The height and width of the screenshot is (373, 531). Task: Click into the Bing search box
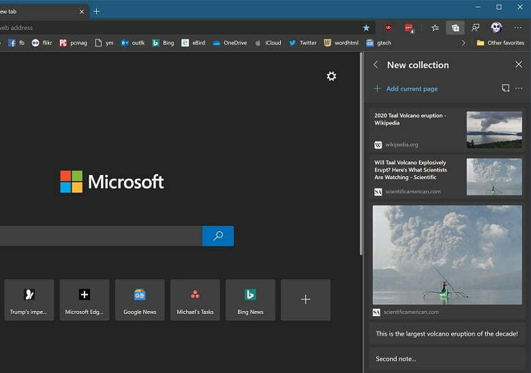click(x=101, y=236)
